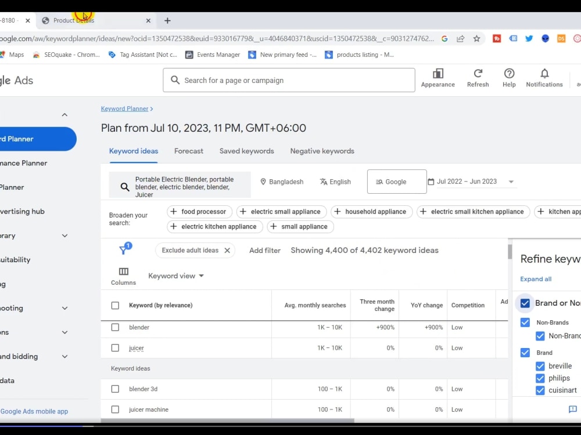Screen dimensions: 581x435
Task: Click the red fb extension icon
Action: (497, 38)
